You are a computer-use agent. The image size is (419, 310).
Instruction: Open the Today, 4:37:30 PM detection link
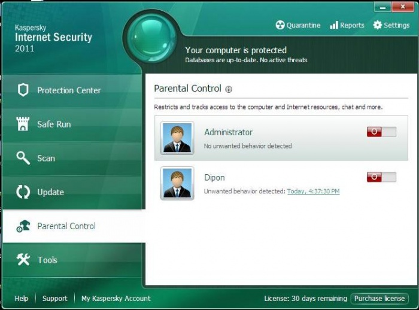[x=313, y=191]
